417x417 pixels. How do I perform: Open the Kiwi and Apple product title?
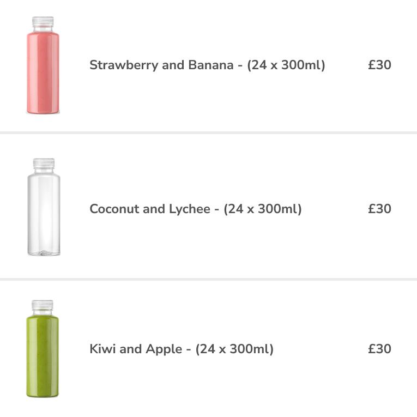pos(182,349)
